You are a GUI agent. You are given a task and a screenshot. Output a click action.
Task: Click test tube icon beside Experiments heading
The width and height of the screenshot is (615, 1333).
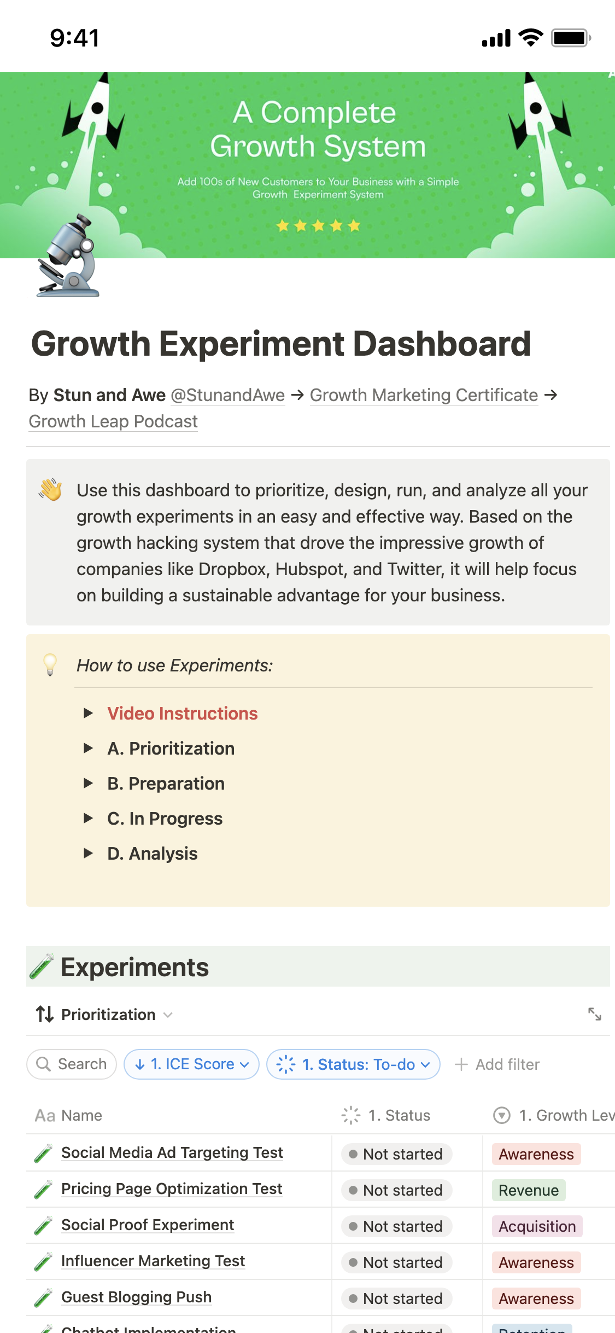point(42,967)
